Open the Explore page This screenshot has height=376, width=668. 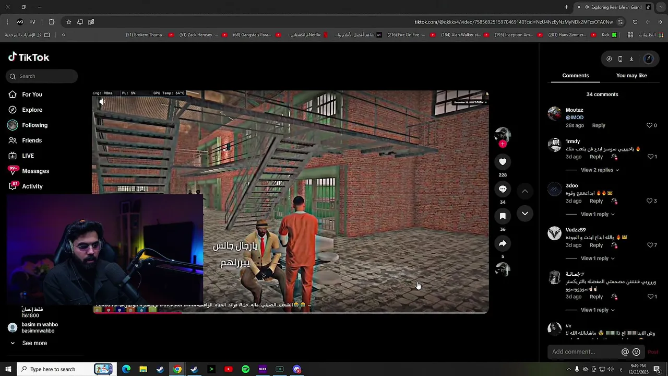32,110
